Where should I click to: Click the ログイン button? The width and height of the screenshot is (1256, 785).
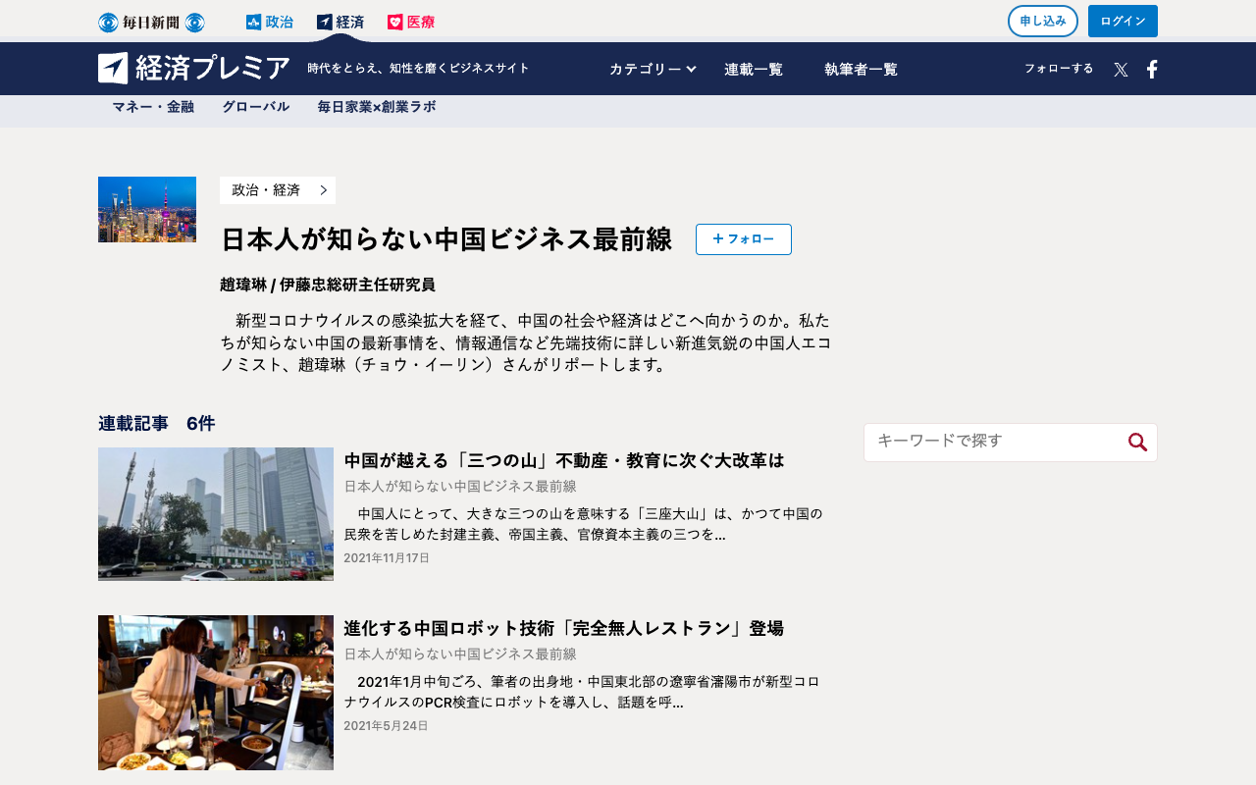[1123, 21]
